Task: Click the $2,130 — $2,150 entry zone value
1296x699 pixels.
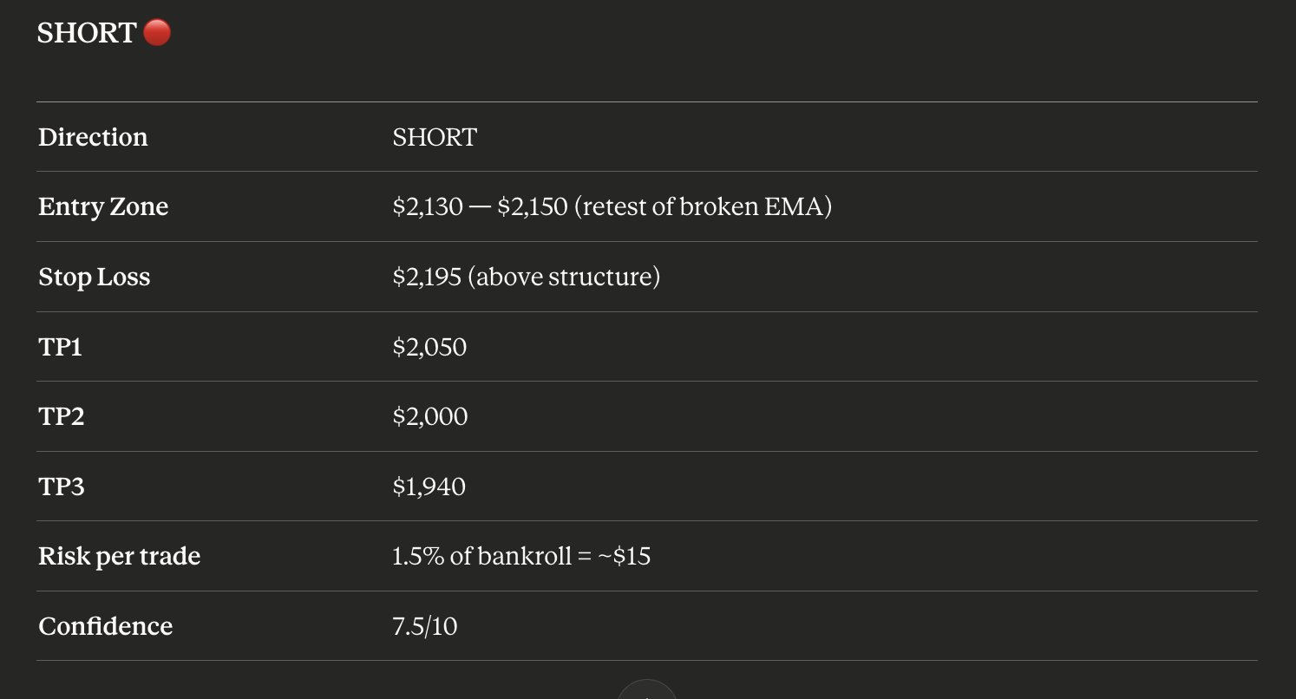Action: coord(479,206)
